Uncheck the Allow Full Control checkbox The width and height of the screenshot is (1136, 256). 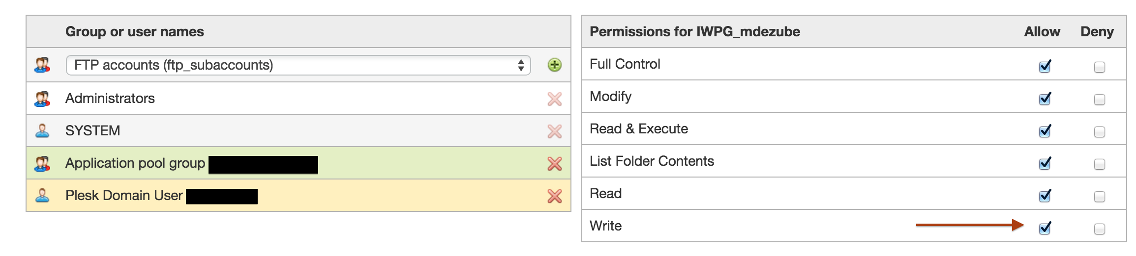1045,67
